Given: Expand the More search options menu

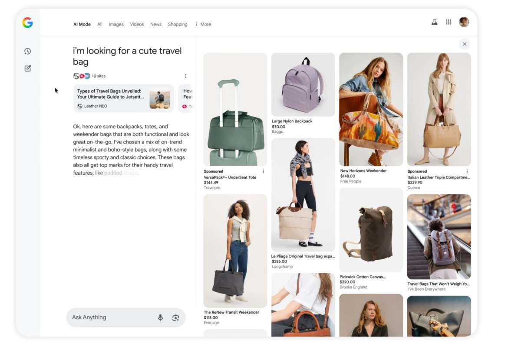Looking at the screenshot, I should point(203,24).
